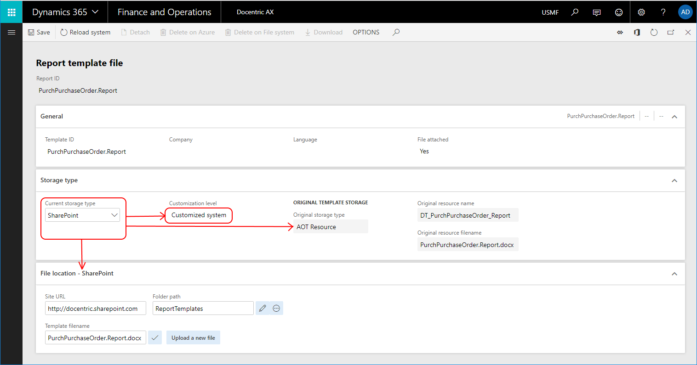This screenshot has width=697, height=365.
Task: Open the search magnifier in header
Action: tap(575, 12)
